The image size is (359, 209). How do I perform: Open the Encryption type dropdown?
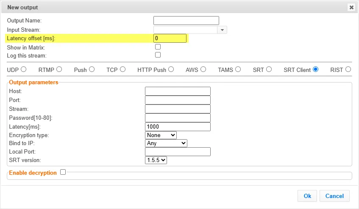pos(161,135)
